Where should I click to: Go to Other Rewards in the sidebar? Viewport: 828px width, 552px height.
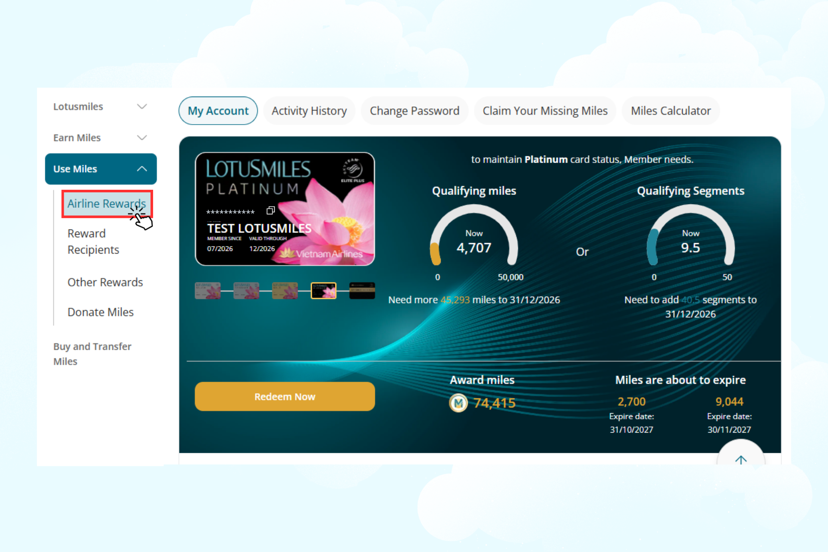tap(105, 282)
